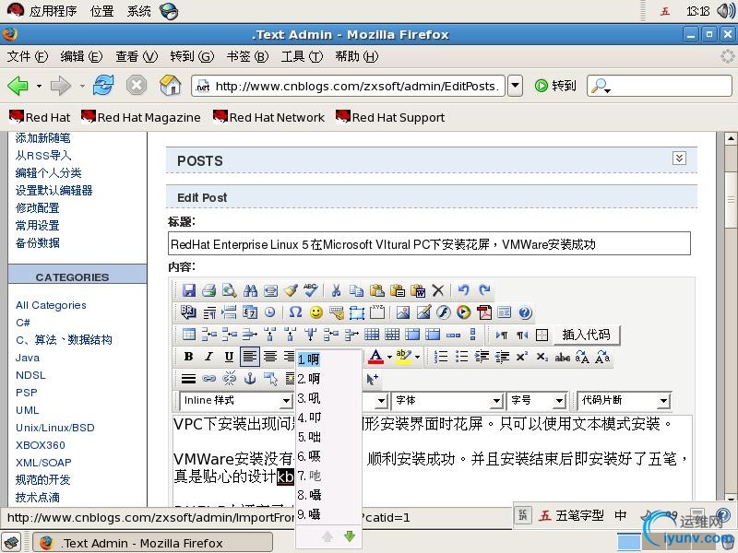Insert a PDF with the PDF icon
The image size is (738, 553).
(x=484, y=312)
